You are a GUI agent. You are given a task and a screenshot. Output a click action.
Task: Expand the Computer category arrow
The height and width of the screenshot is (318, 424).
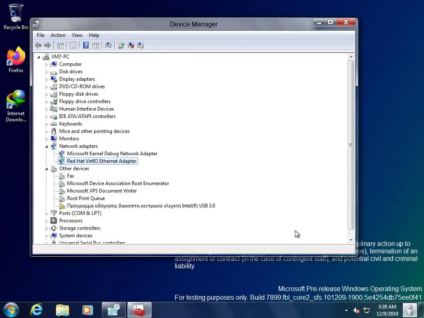click(46, 65)
